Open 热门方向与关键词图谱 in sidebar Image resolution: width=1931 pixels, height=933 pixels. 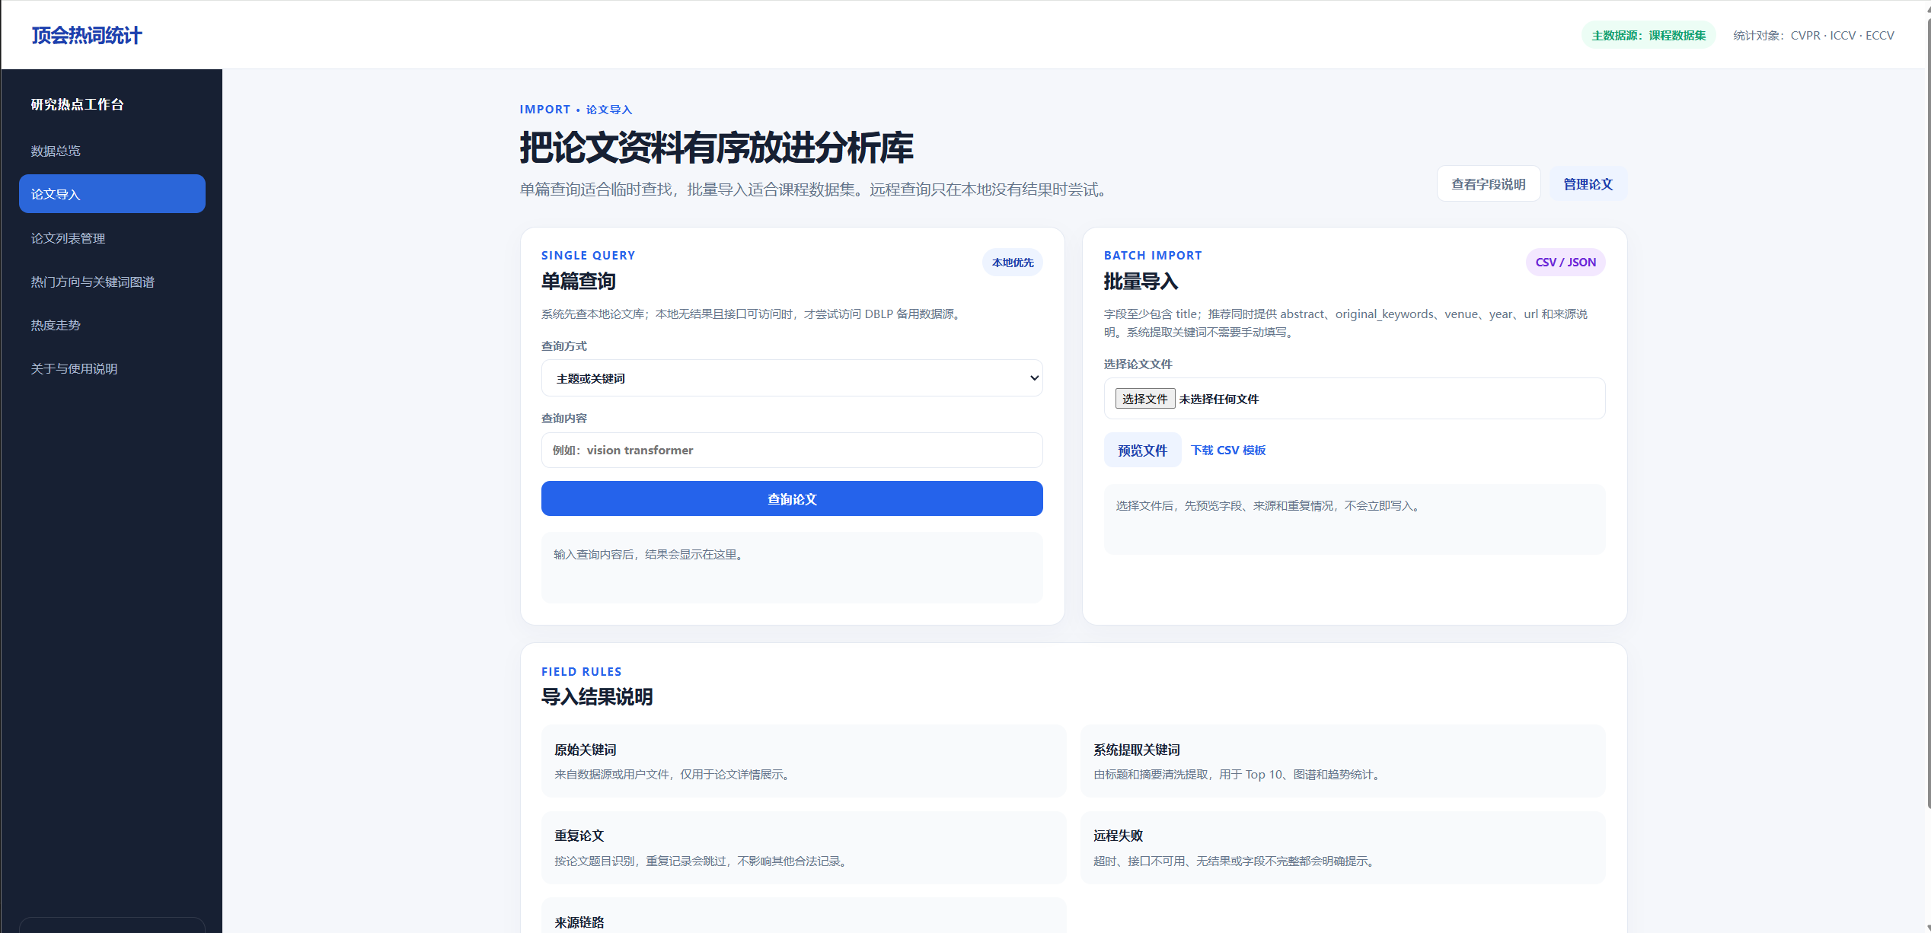[x=112, y=282]
